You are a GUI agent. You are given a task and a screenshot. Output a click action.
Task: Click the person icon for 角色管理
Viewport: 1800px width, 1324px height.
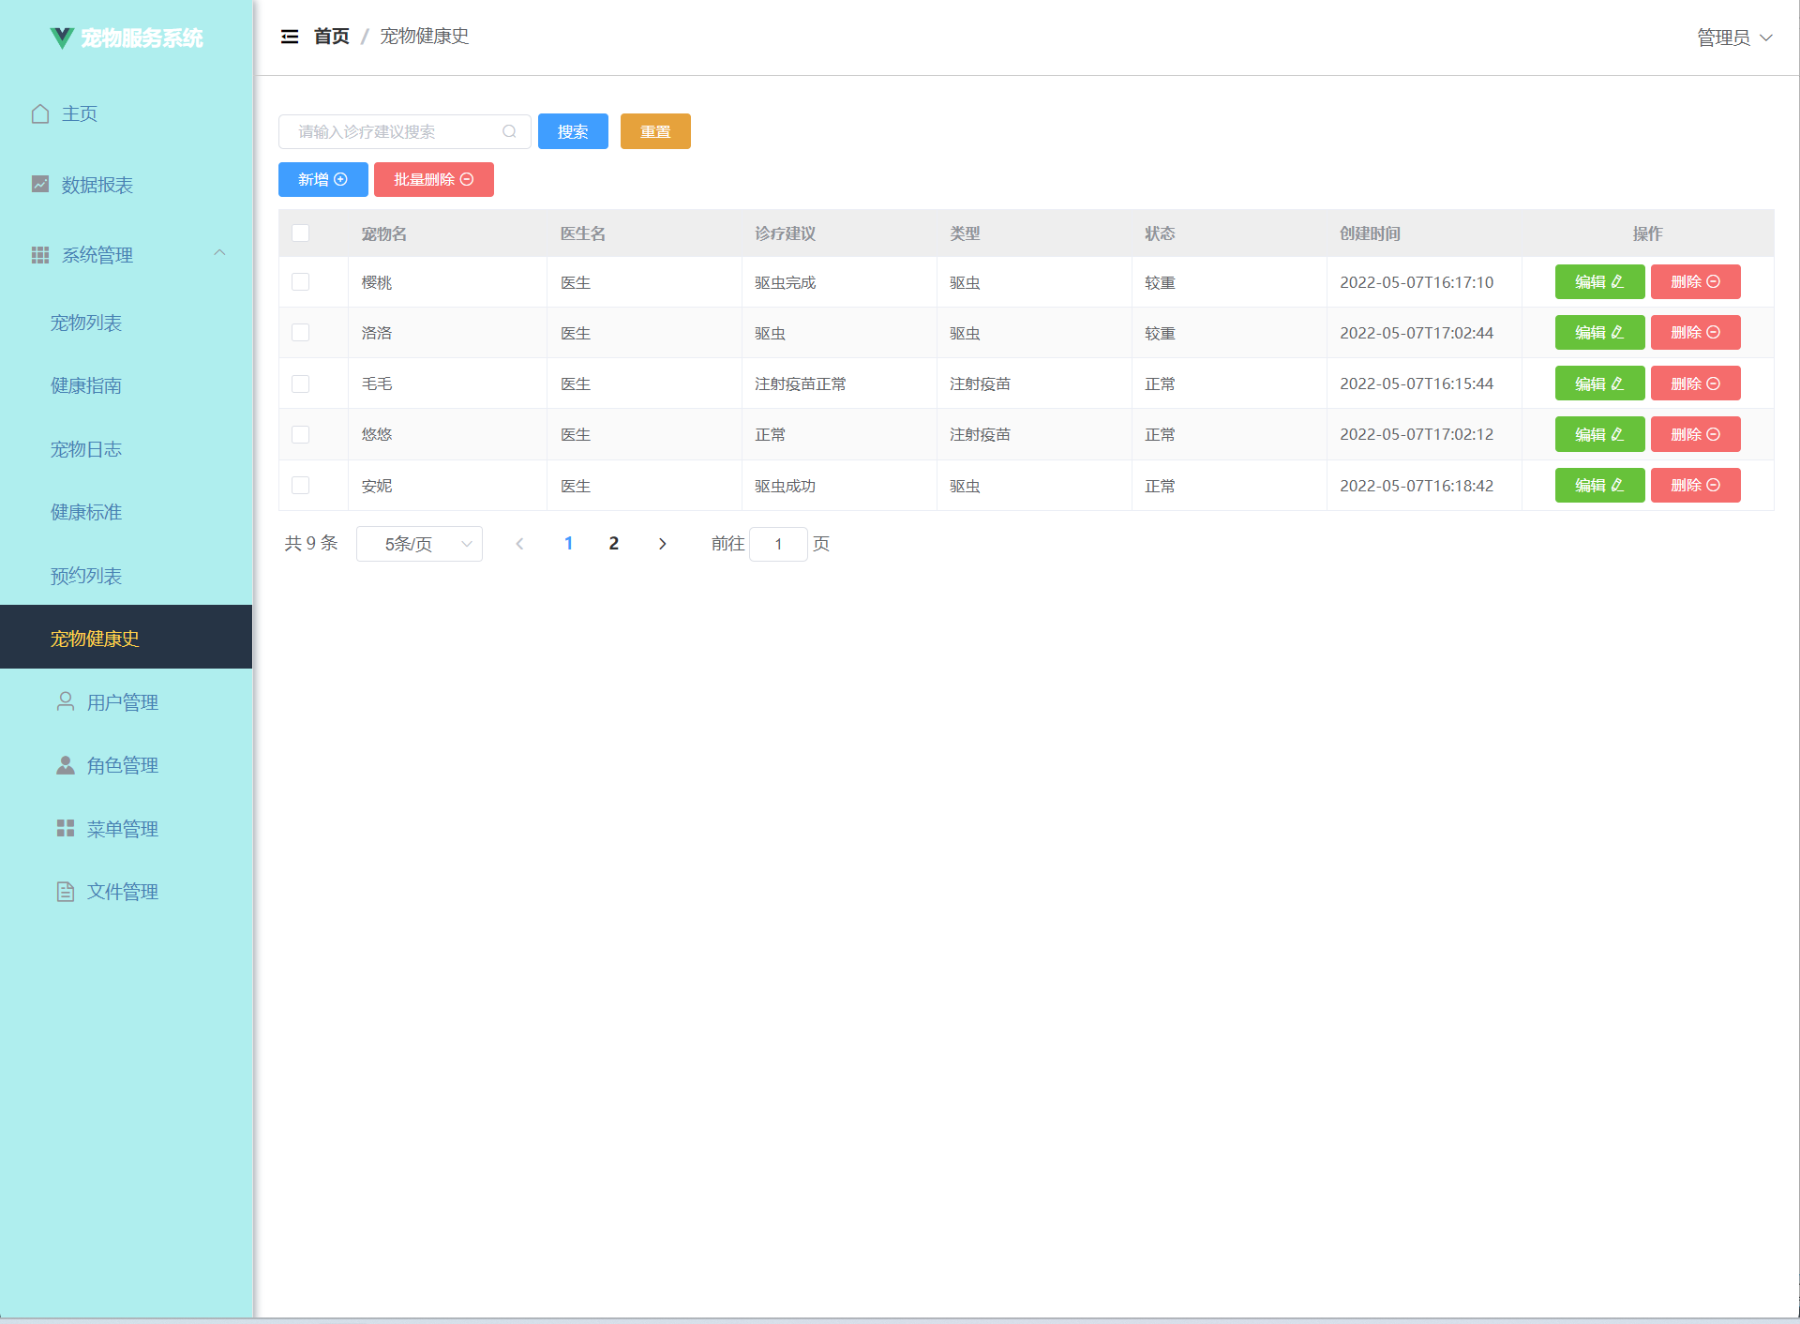66,765
